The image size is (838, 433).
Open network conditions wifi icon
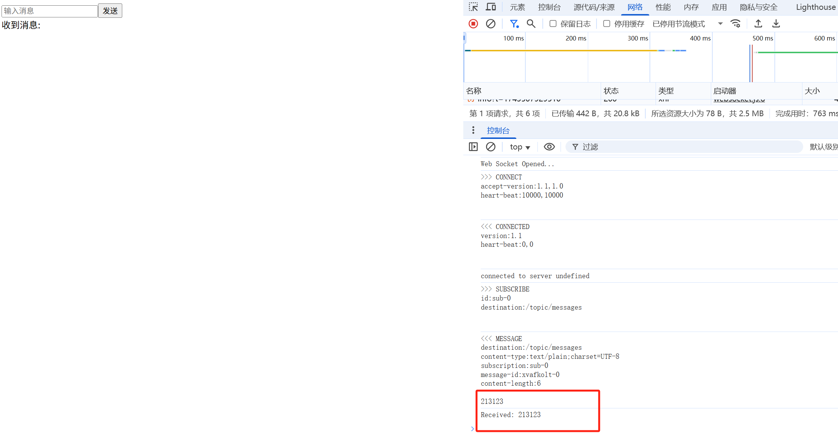click(735, 23)
